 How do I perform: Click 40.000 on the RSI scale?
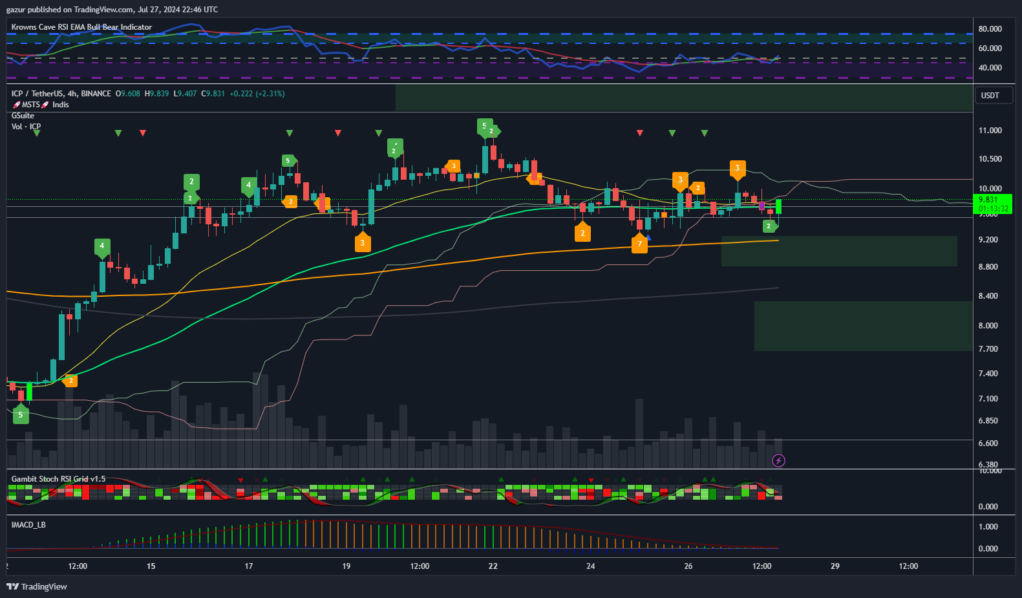990,68
